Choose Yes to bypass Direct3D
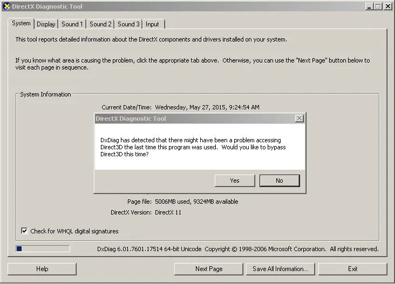 point(235,181)
